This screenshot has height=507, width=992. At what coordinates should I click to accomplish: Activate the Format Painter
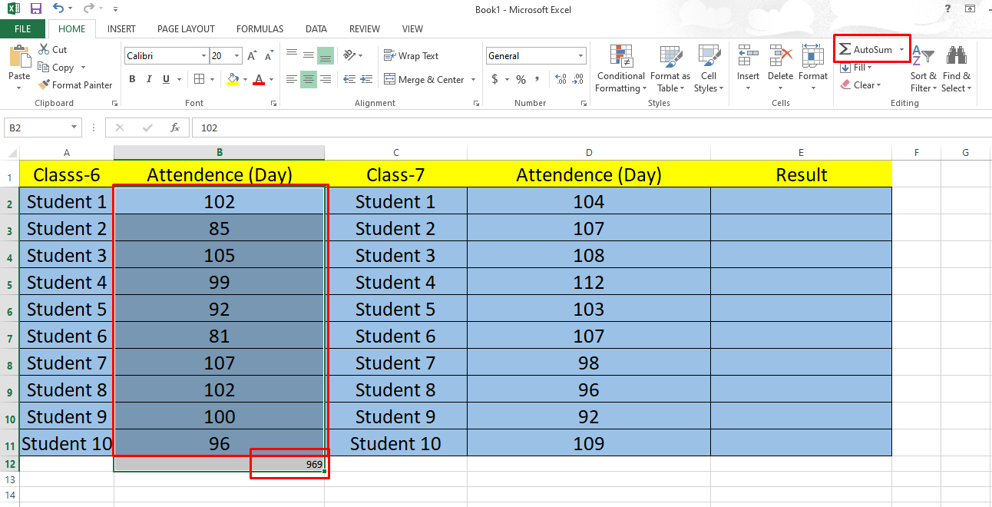click(75, 85)
